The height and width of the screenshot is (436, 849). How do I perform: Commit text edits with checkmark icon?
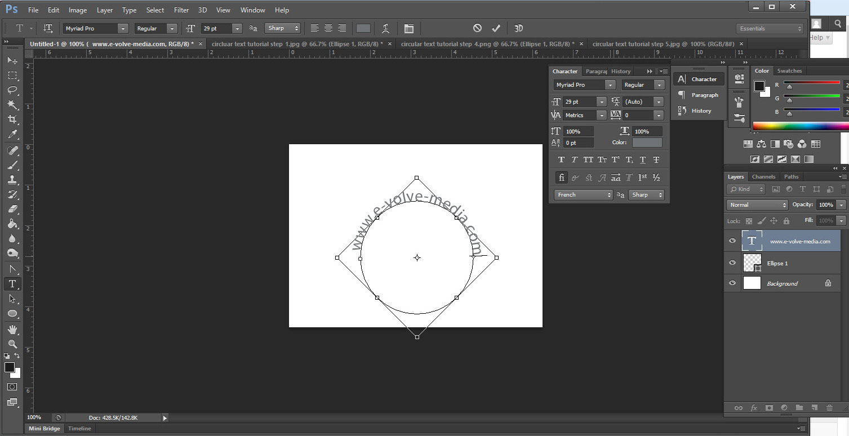(x=496, y=28)
